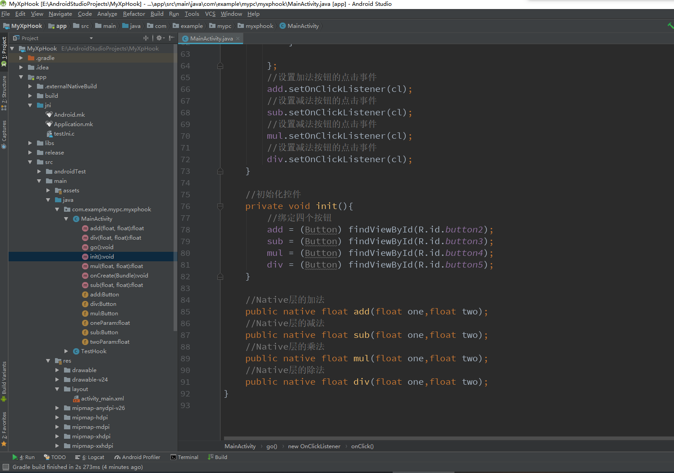
Task: Open the Navigate menu
Action: 60,14
